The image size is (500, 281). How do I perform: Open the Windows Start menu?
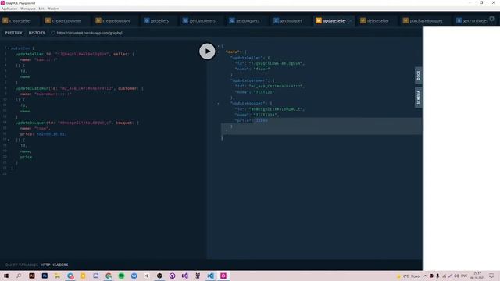tap(6, 276)
